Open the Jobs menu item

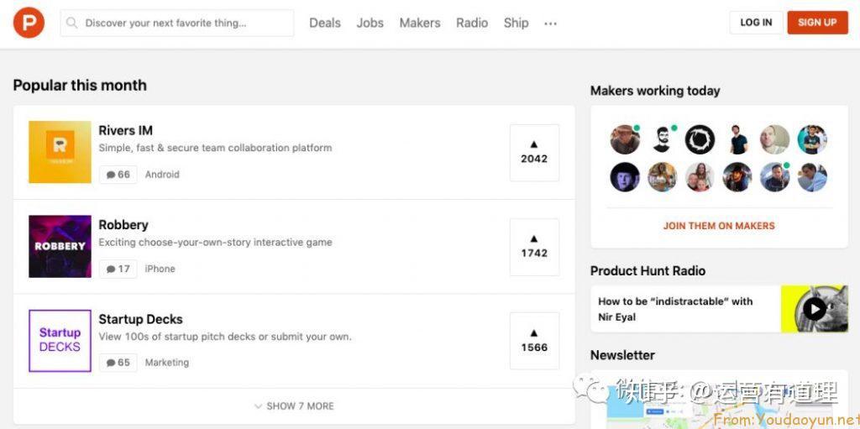(370, 23)
